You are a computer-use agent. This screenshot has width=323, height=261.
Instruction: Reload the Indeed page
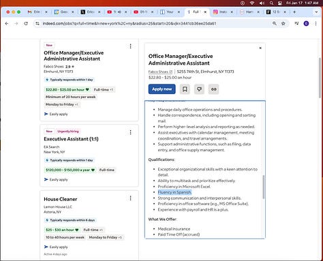coord(26,23)
